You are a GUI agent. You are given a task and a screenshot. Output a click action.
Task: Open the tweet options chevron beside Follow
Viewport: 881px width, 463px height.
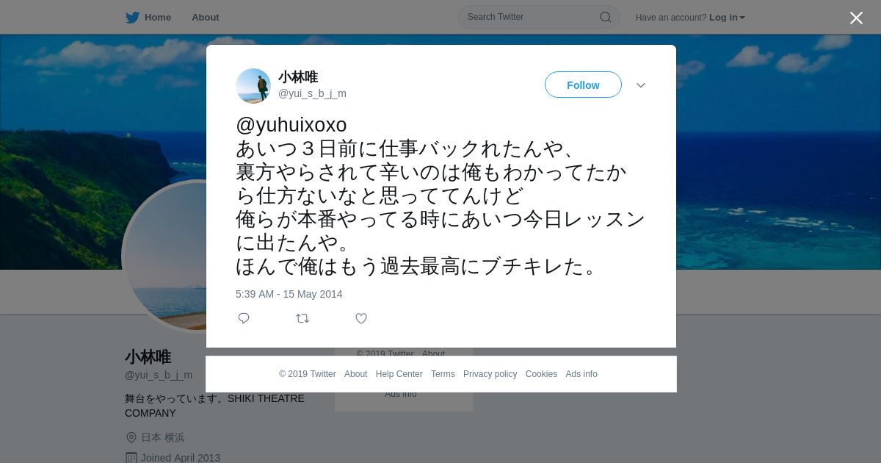[641, 85]
